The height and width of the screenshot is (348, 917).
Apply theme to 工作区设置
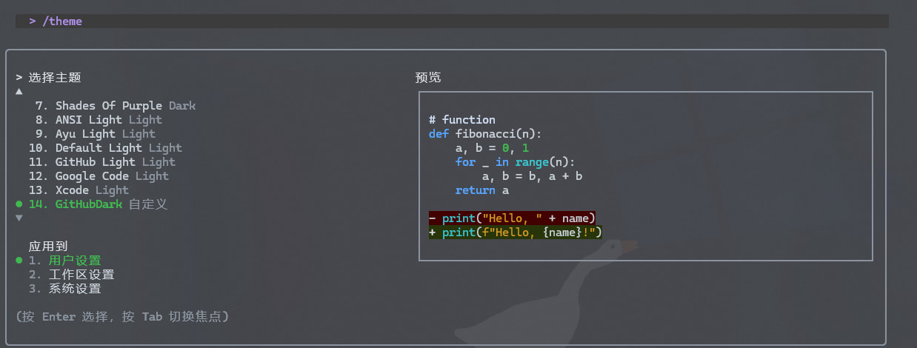(x=81, y=275)
